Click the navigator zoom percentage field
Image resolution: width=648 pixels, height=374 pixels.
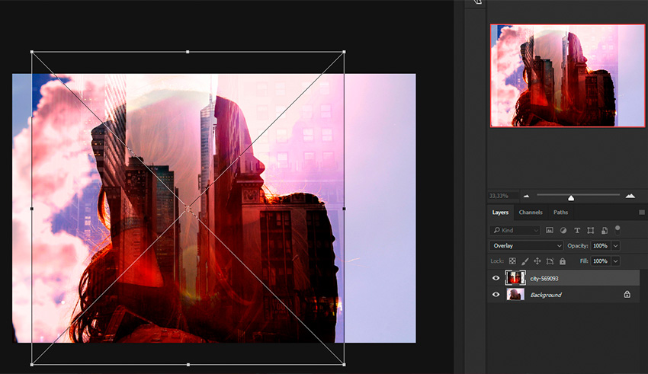pyautogui.click(x=503, y=197)
